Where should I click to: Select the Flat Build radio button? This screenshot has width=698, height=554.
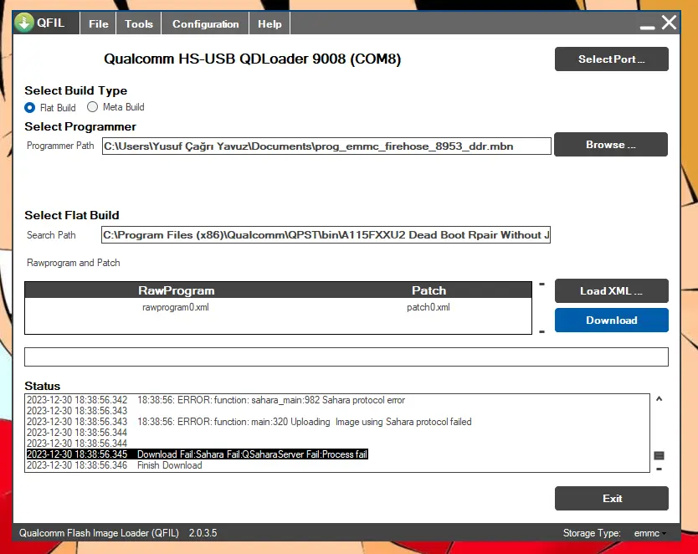coord(30,108)
